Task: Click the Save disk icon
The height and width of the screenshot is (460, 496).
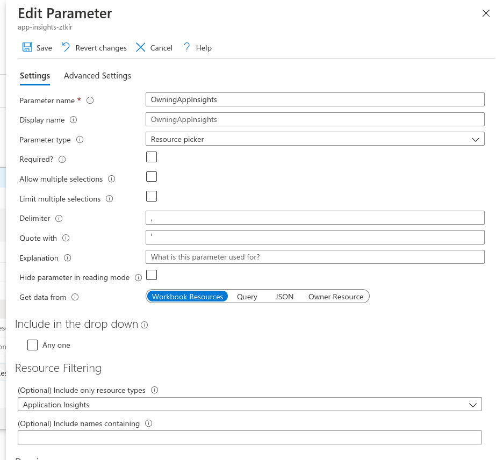Action: tap(27, 47)
